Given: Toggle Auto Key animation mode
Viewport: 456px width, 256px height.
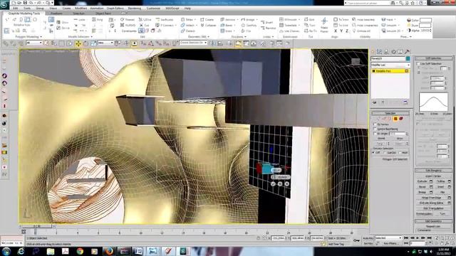Looking at the screenshot, I should coord(368,238).
